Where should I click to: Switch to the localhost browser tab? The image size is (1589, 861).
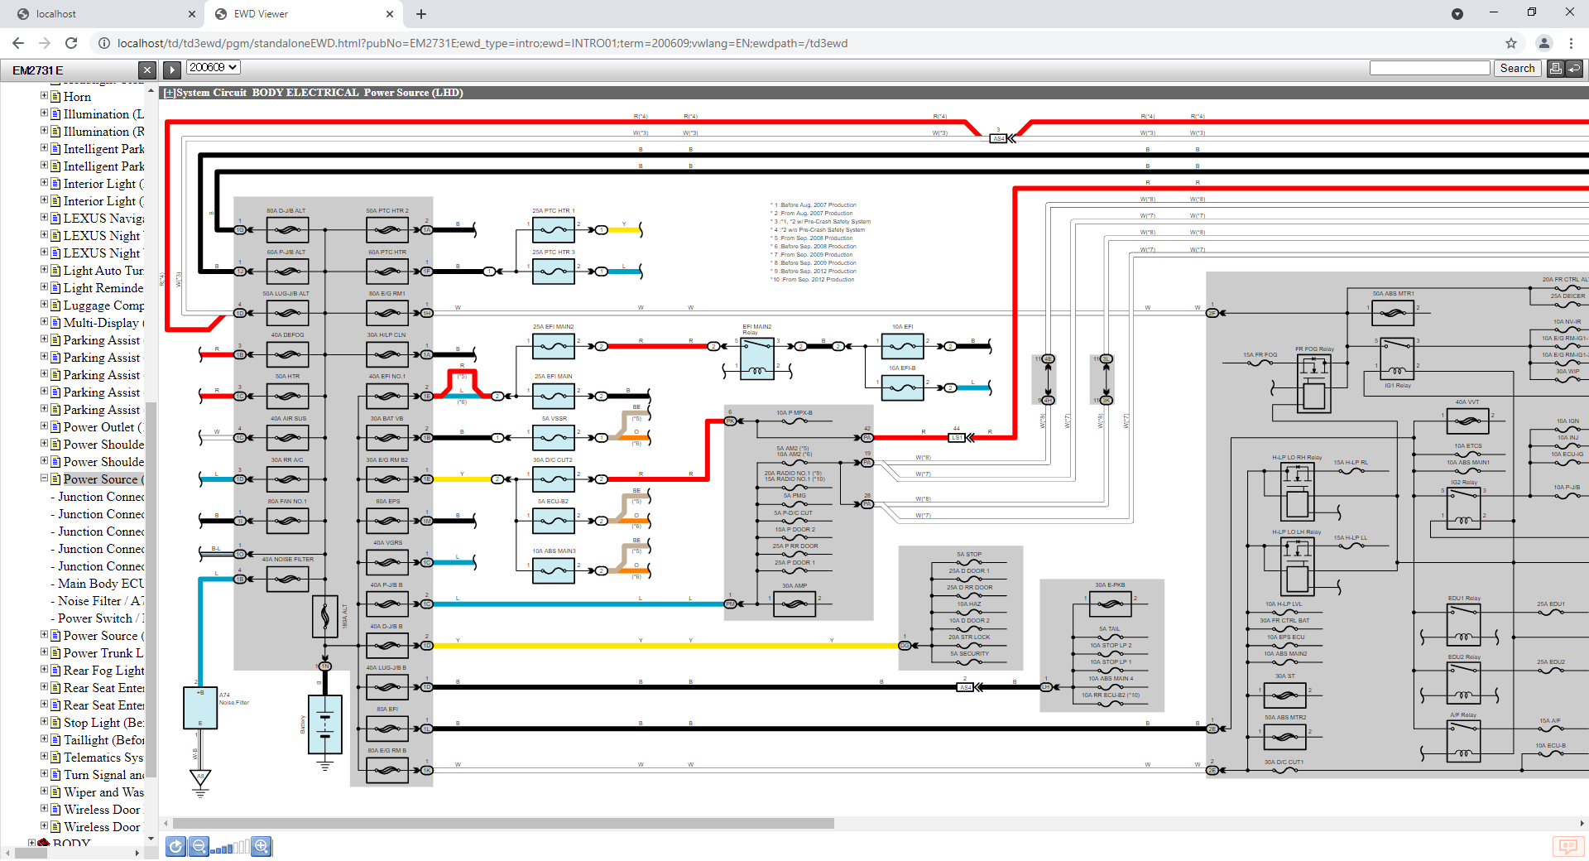point(99,14)
